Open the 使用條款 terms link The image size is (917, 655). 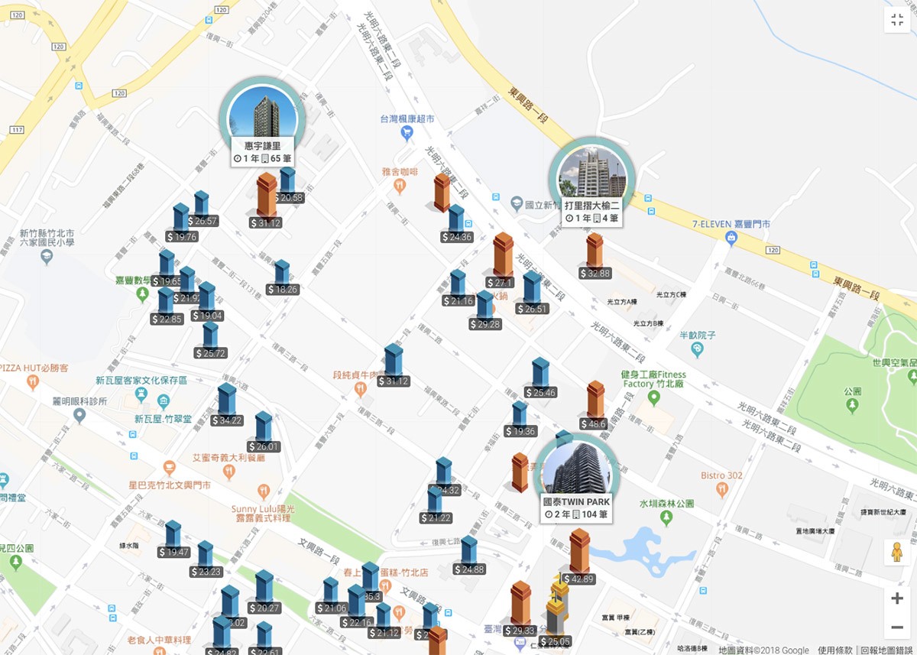[834, 650]
